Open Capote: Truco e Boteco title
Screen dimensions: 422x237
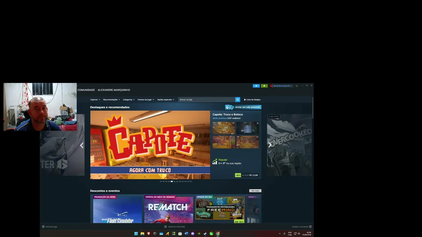pos(227,115)
